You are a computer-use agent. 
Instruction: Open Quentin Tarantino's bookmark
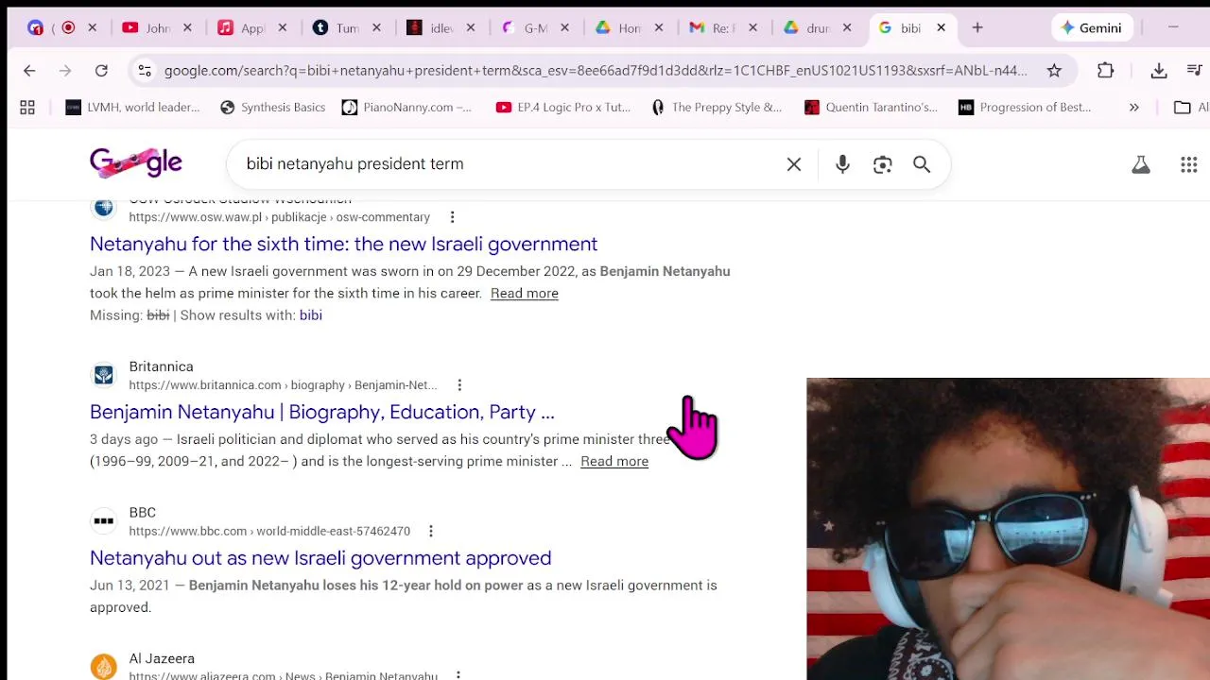(871, 108)
